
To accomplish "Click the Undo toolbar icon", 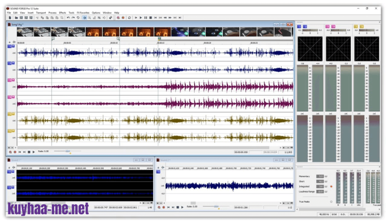I will point(68,18).
